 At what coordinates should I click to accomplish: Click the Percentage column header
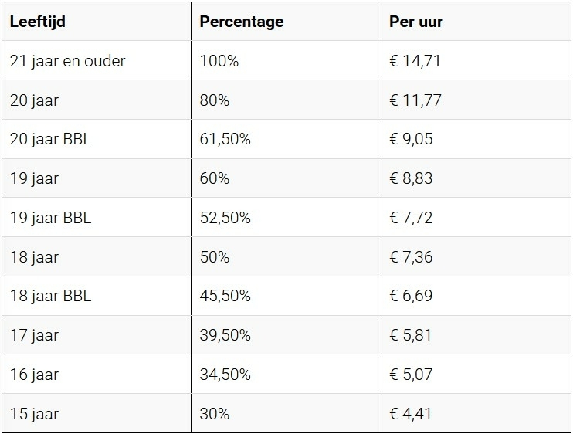[x=241, y=22]
